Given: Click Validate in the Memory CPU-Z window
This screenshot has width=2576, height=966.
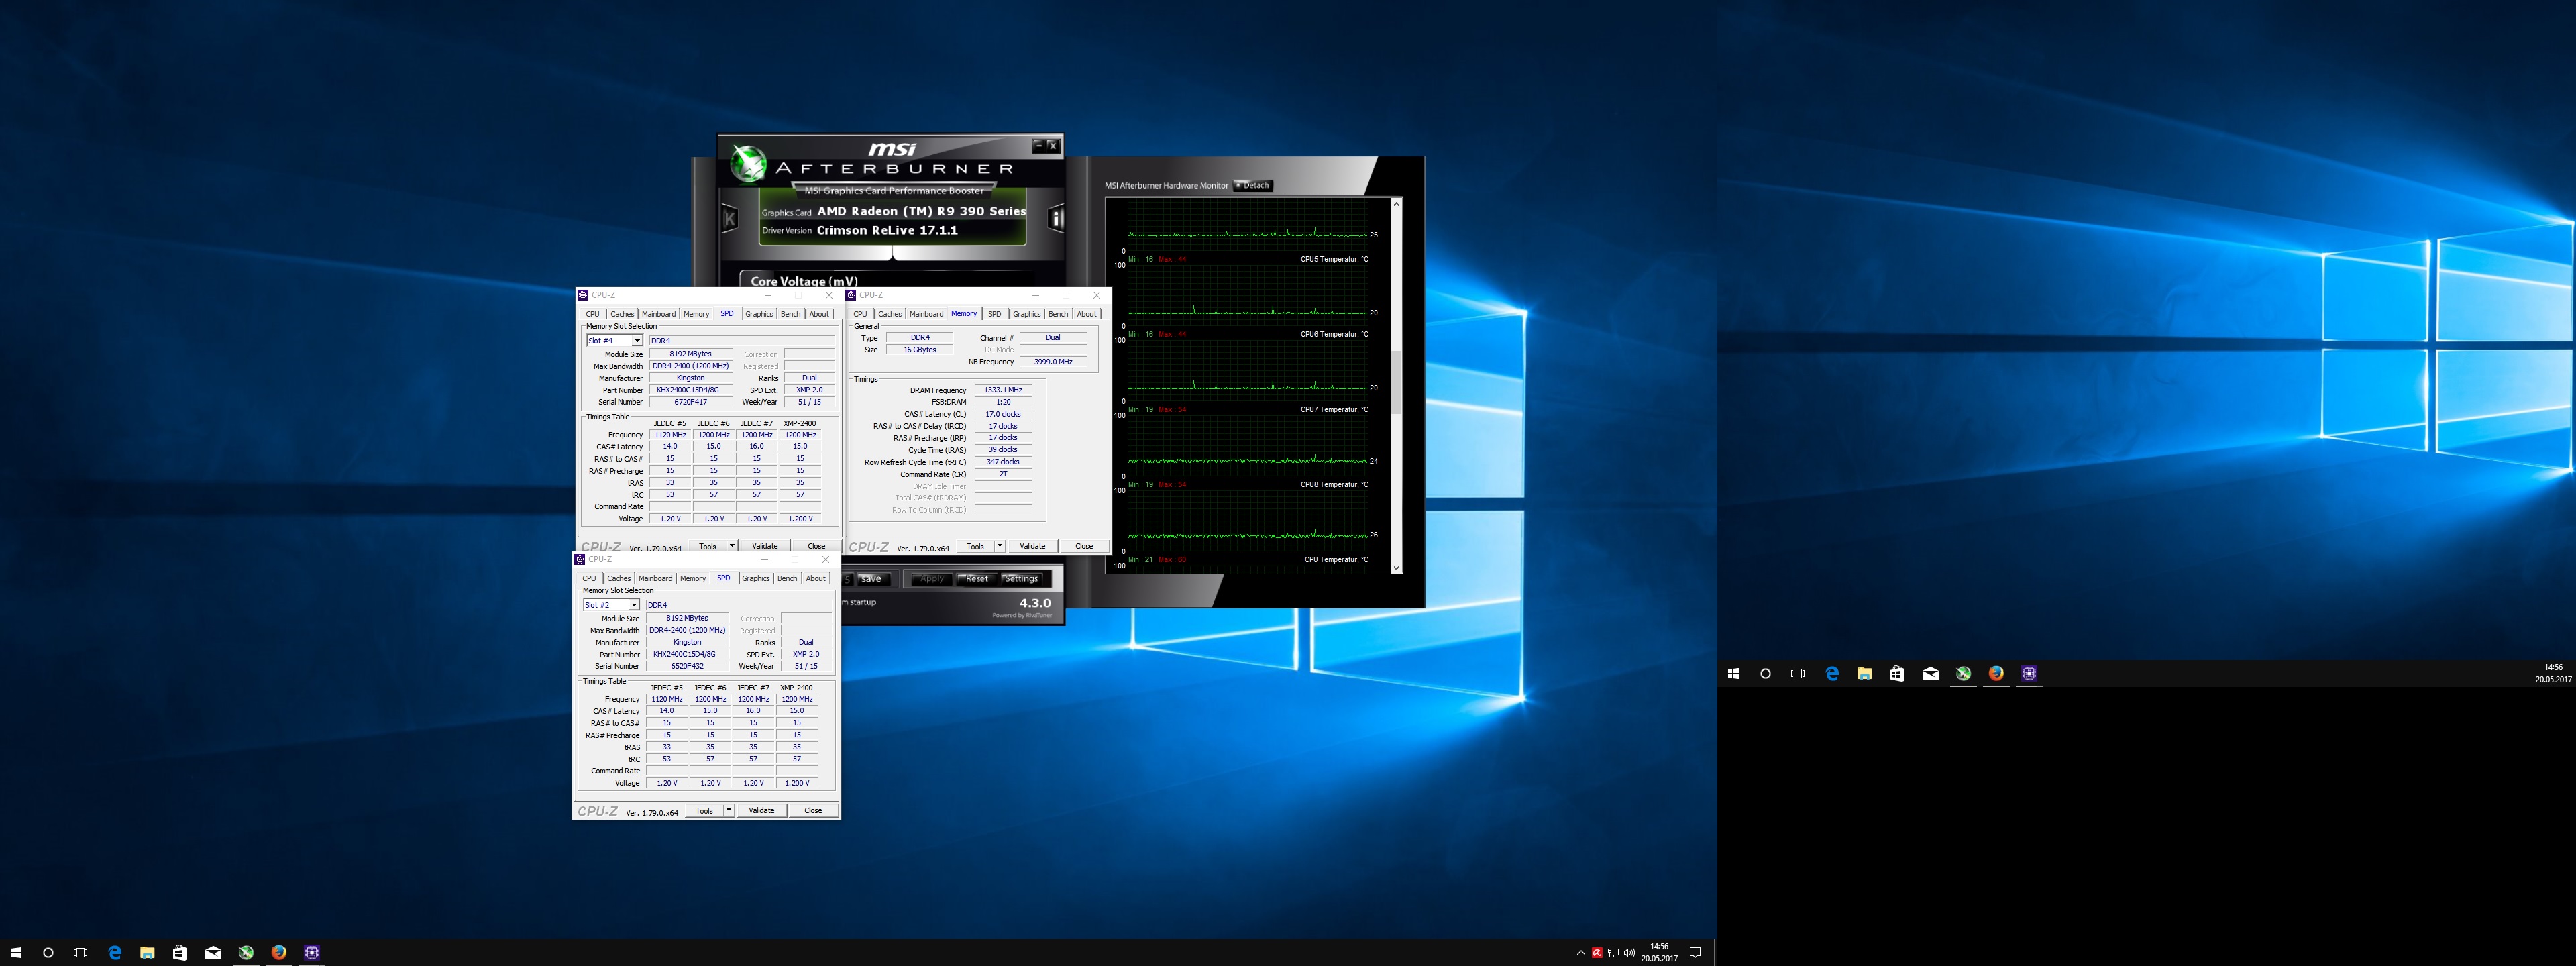Looking at the screenshot, I should tap(1032, 546).
